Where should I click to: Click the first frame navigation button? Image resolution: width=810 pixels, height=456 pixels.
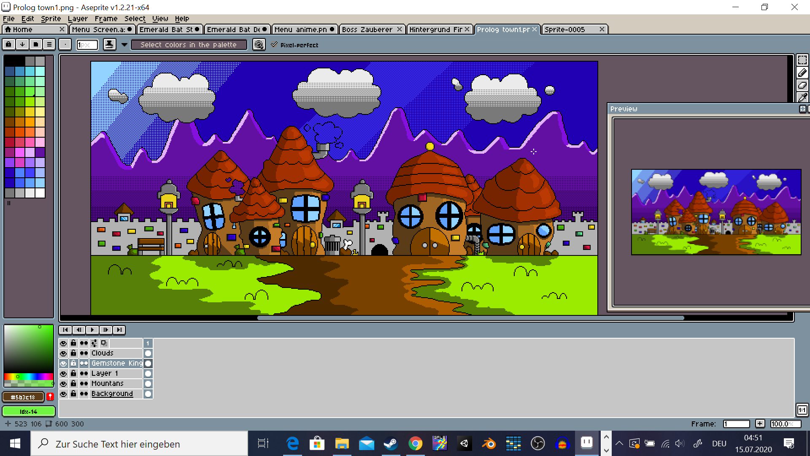click(x=65, y=329)
